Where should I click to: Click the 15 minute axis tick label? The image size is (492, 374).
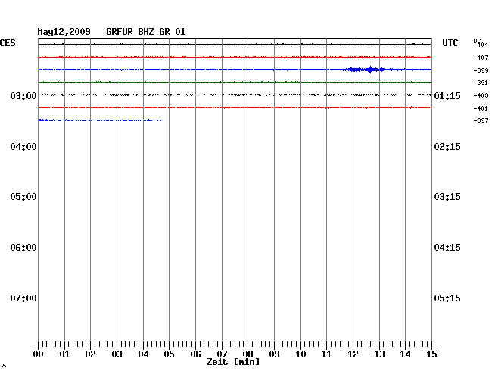431,354
